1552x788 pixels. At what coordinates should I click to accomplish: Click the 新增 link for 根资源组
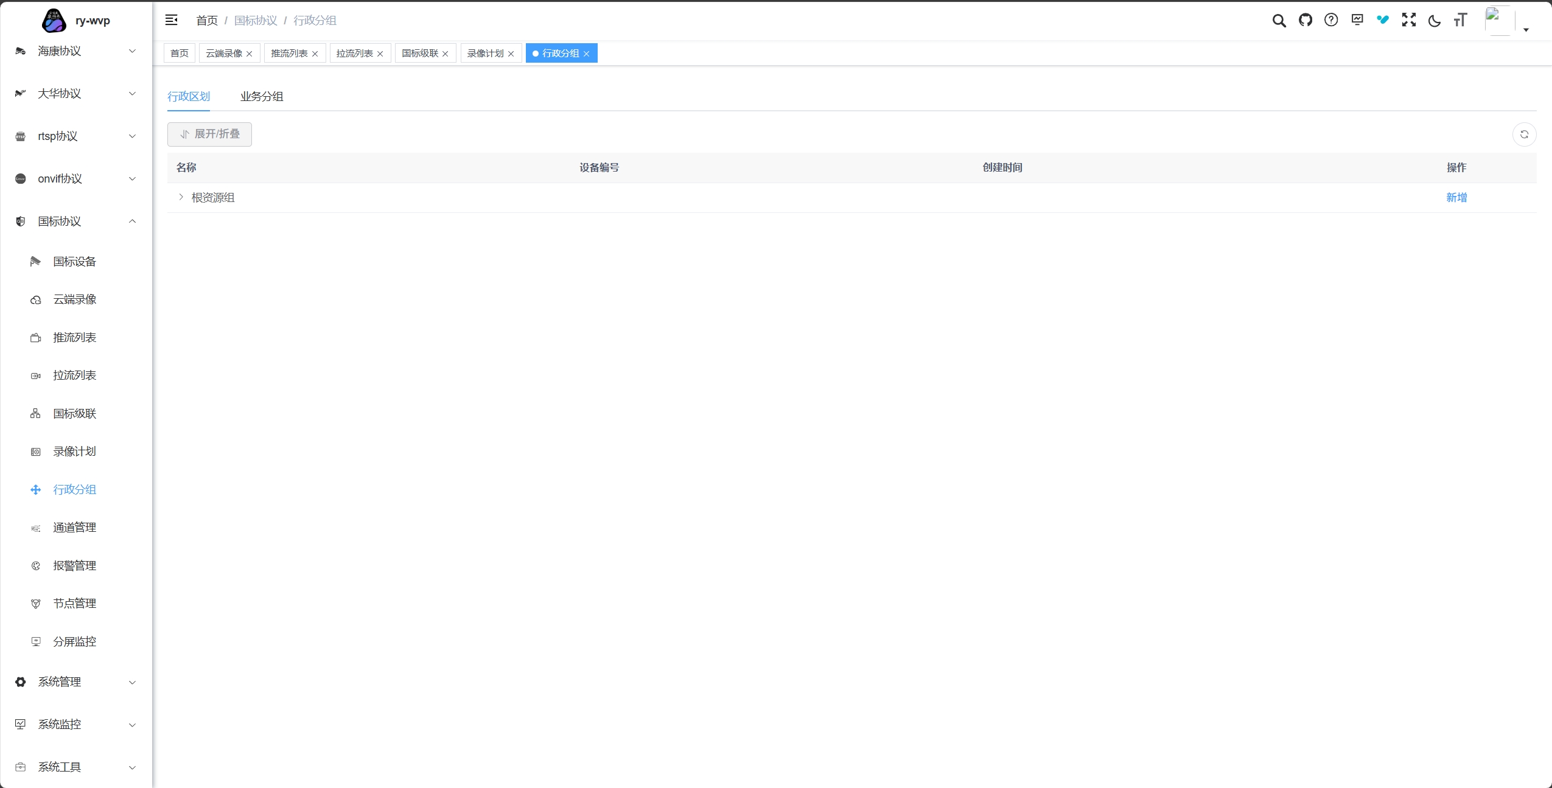(1456, 198)
